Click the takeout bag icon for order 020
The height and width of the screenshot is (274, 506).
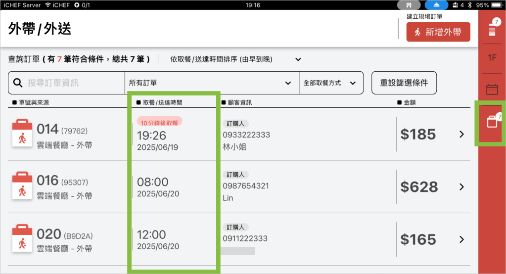point(22,239)
